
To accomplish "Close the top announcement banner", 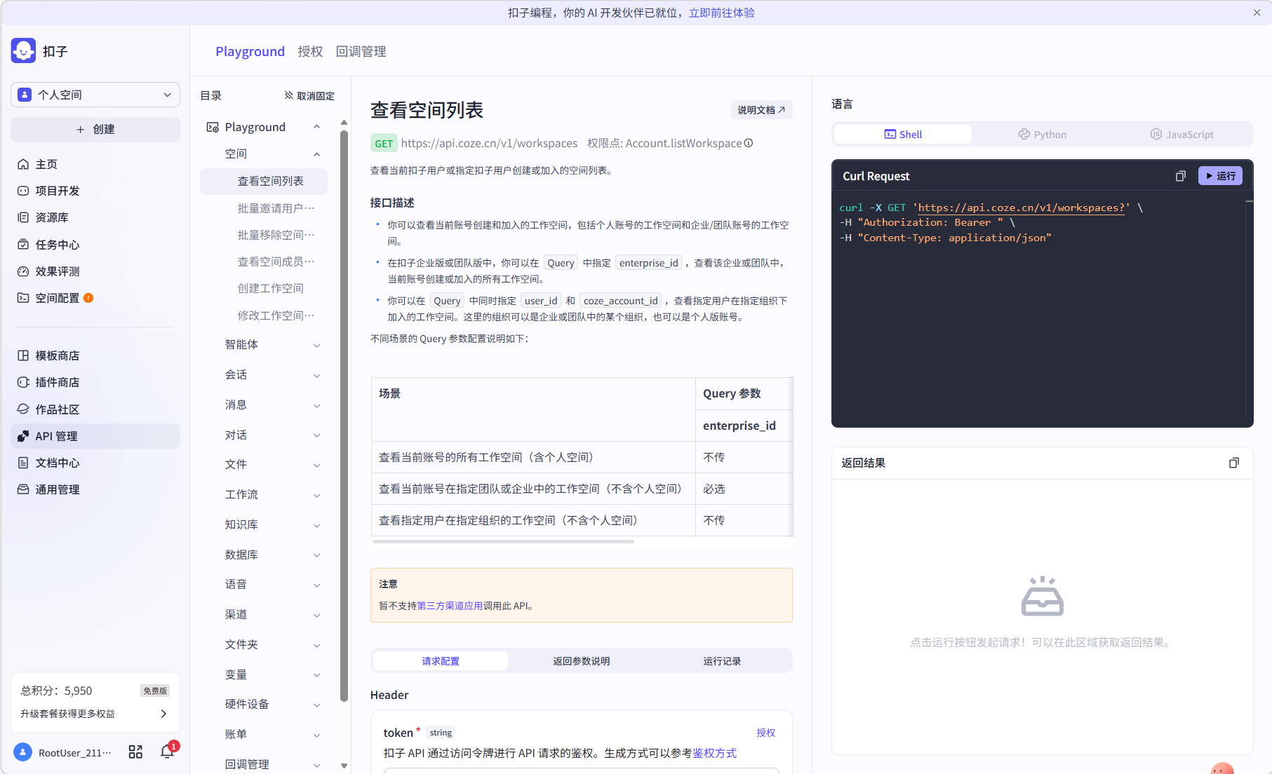I will (x=1257, y=13).
